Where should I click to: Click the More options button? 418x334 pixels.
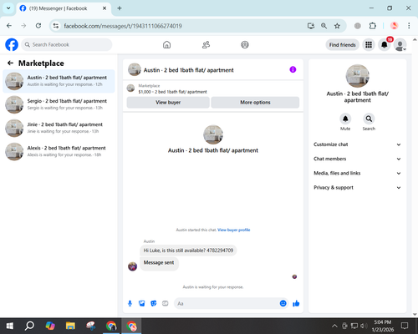coord(255,103)
